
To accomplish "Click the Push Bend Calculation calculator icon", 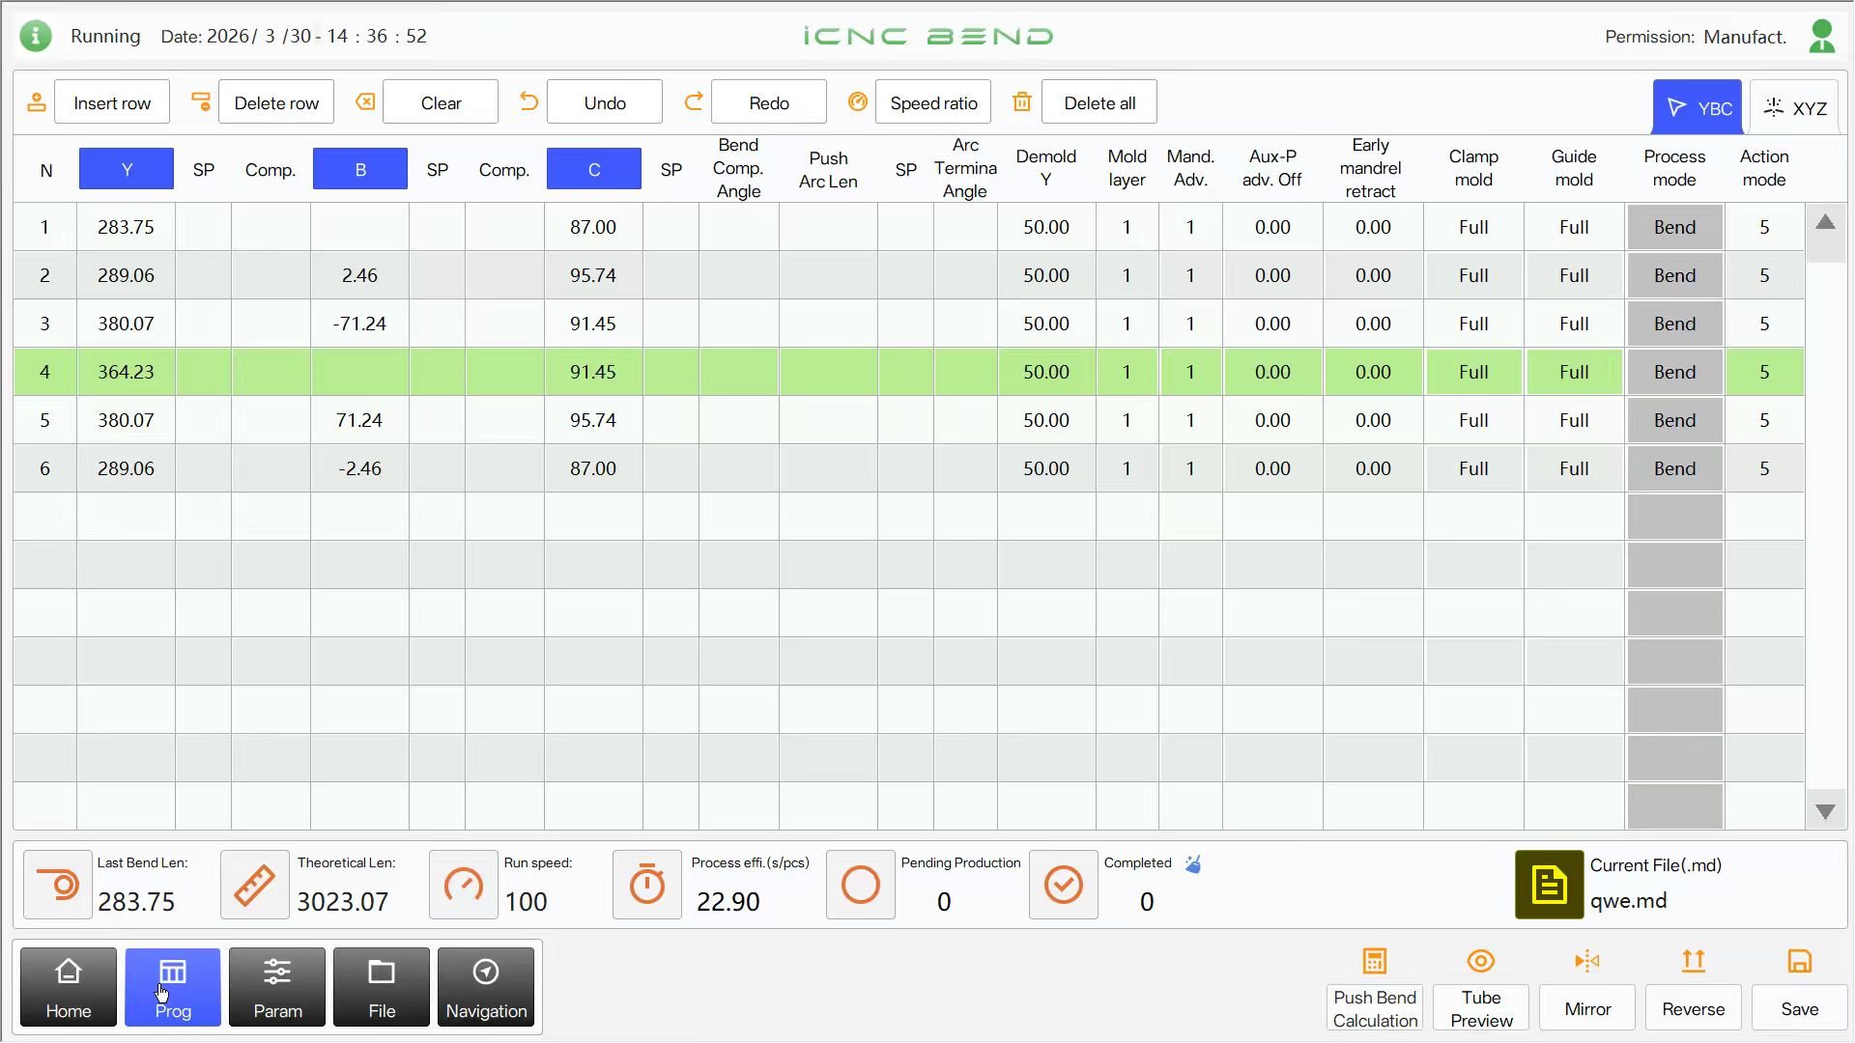I will coord(1375,962).
